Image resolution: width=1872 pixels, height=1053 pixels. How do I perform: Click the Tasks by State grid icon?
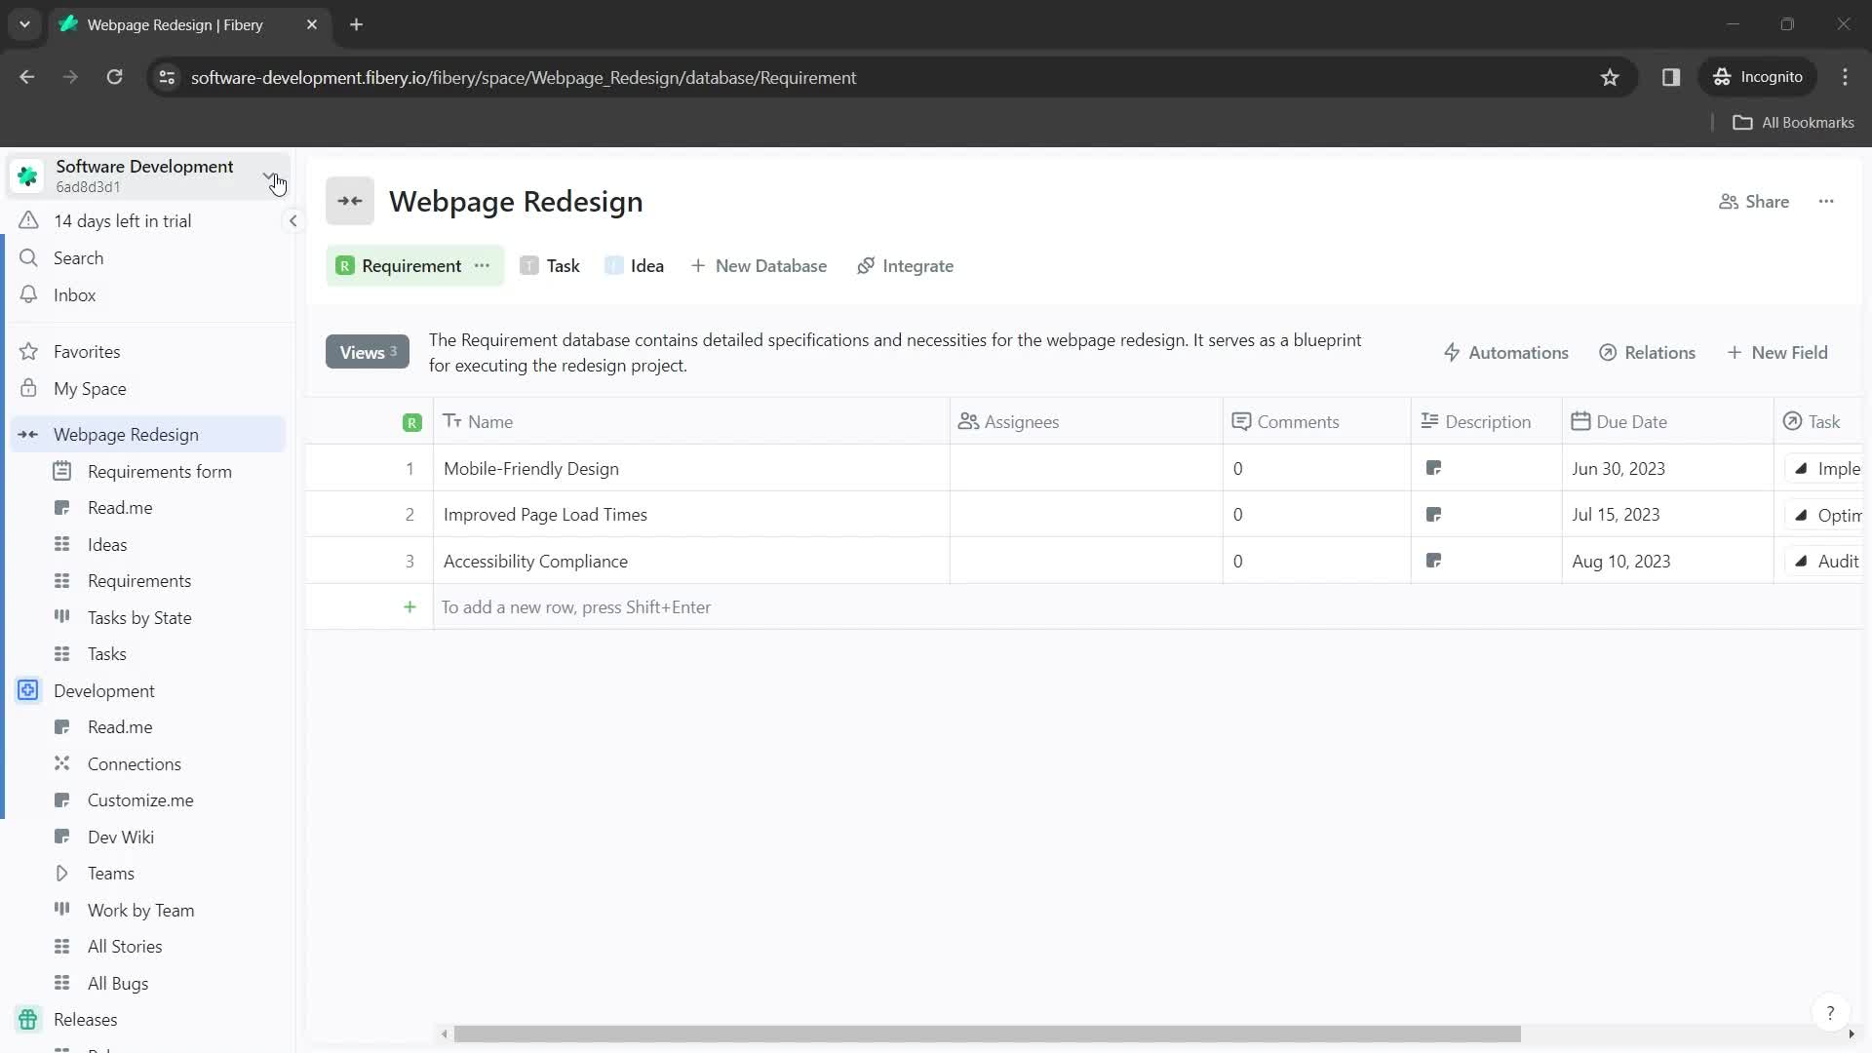(61, 618)
